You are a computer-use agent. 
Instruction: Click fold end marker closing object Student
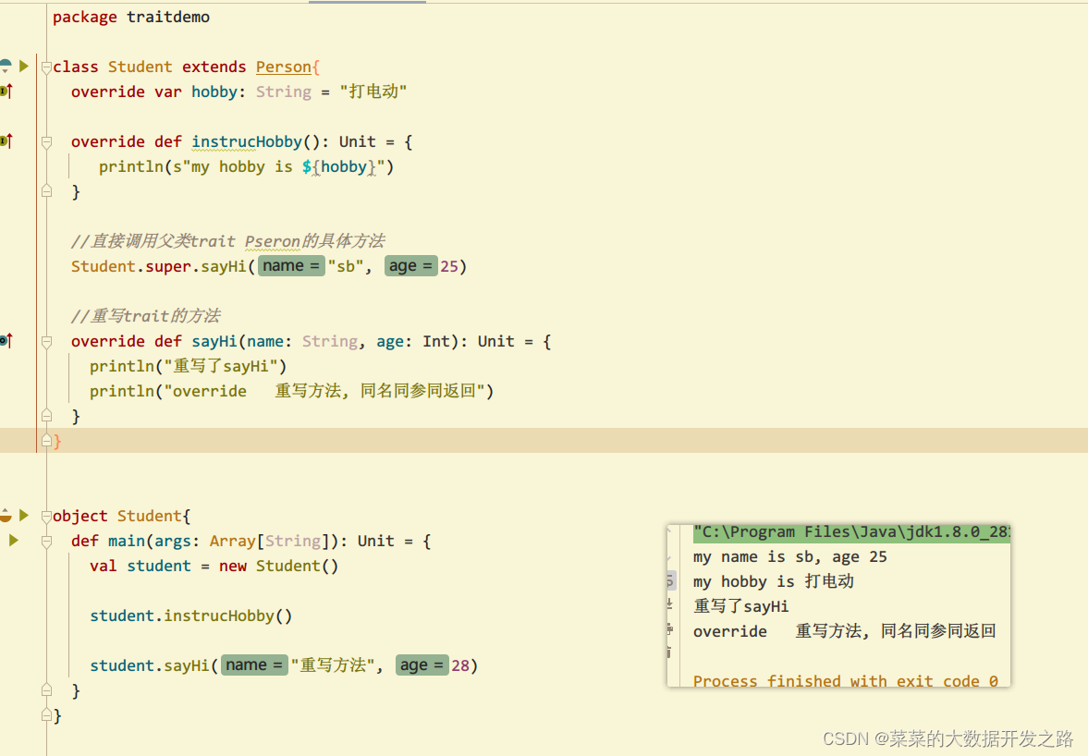(46, 714)
